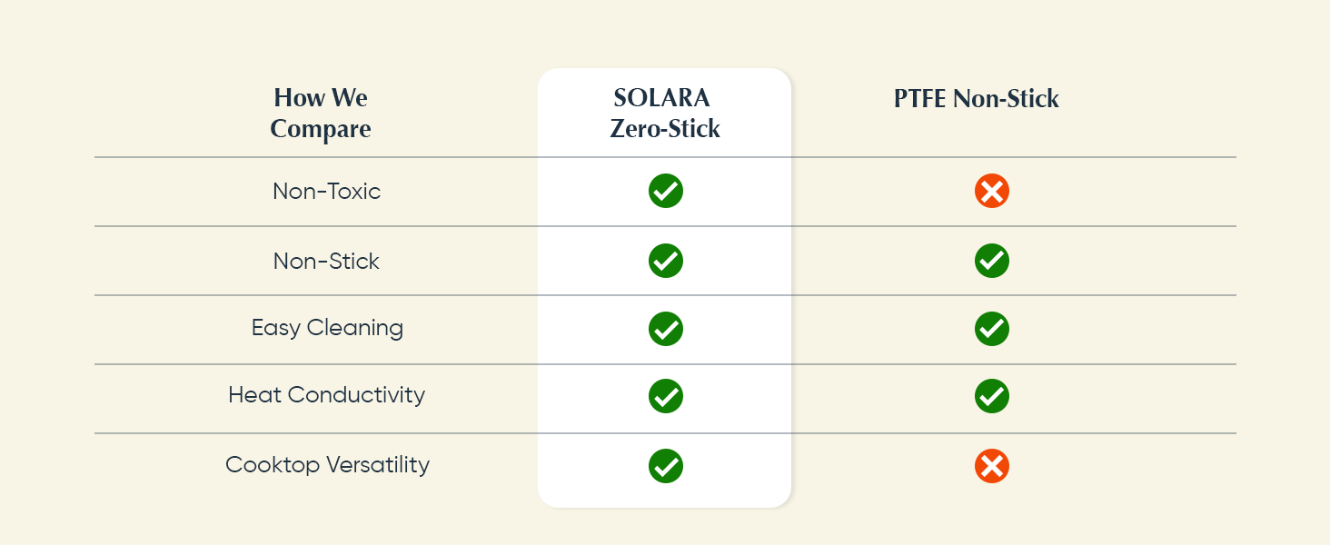Screen dimensions: 1330x545
Task: Click the 'Cooktop Versatility' row label
Action: pos(327,465)
